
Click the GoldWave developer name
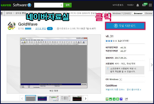tap(111, 86)
